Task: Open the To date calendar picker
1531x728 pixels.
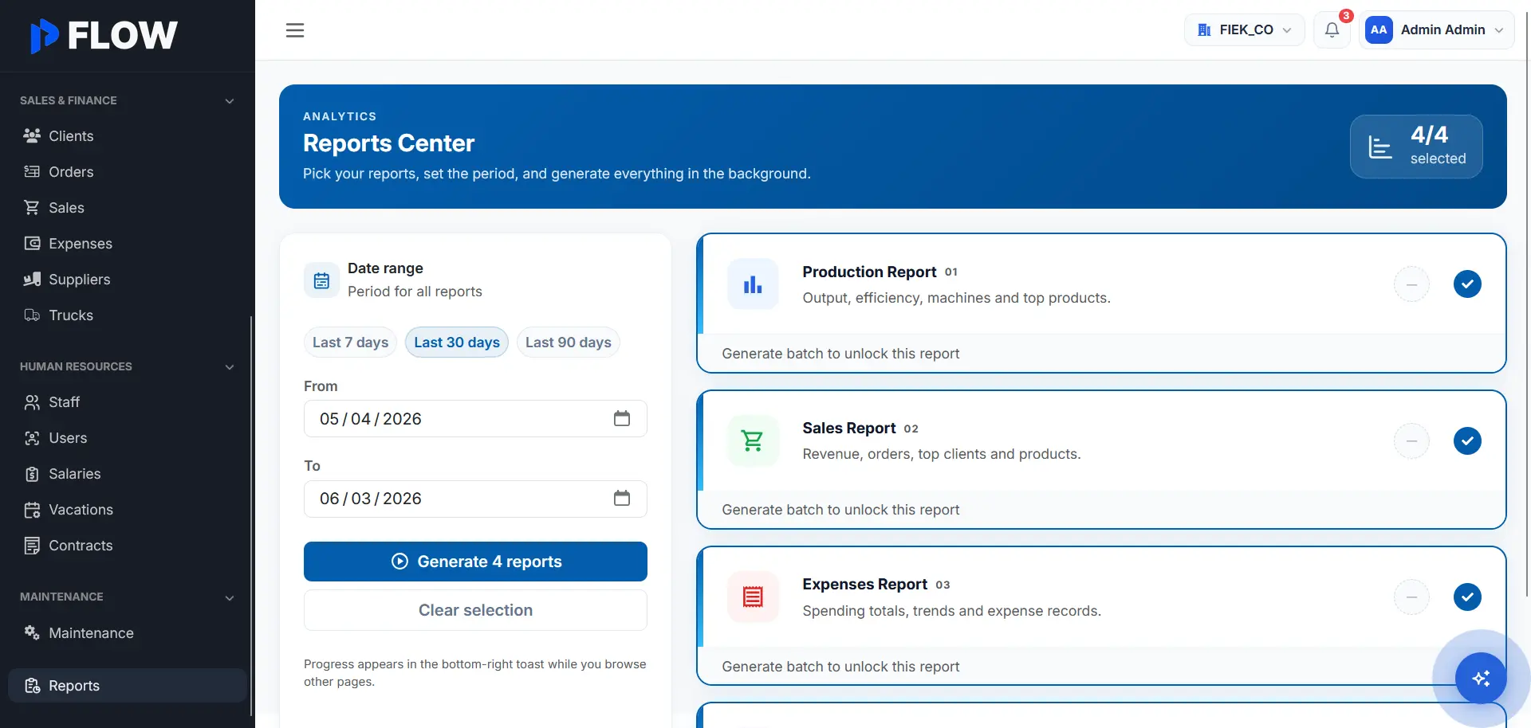Action: (622, 498)
